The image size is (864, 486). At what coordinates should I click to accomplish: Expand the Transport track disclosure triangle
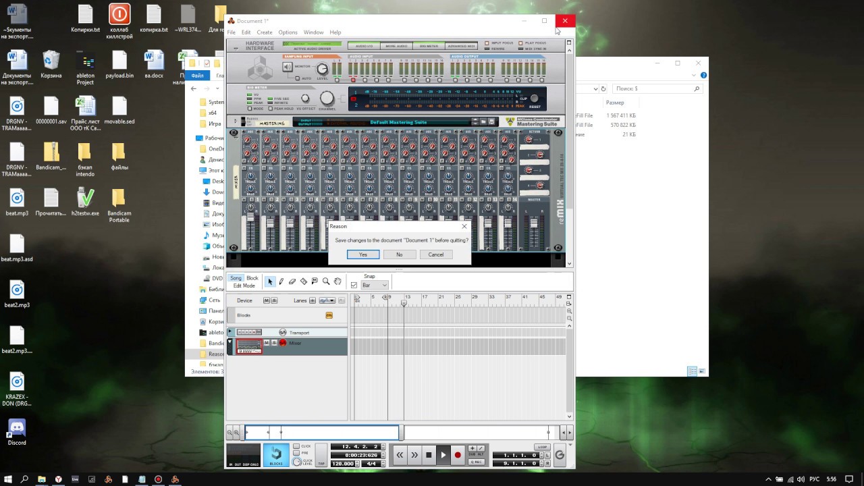231,332
